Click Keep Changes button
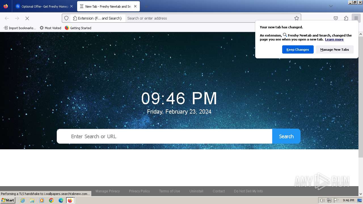363x204 pixels. pos(298,49)
